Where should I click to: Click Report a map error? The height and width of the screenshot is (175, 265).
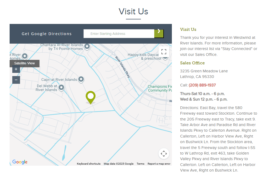click(x=159, y=164)
